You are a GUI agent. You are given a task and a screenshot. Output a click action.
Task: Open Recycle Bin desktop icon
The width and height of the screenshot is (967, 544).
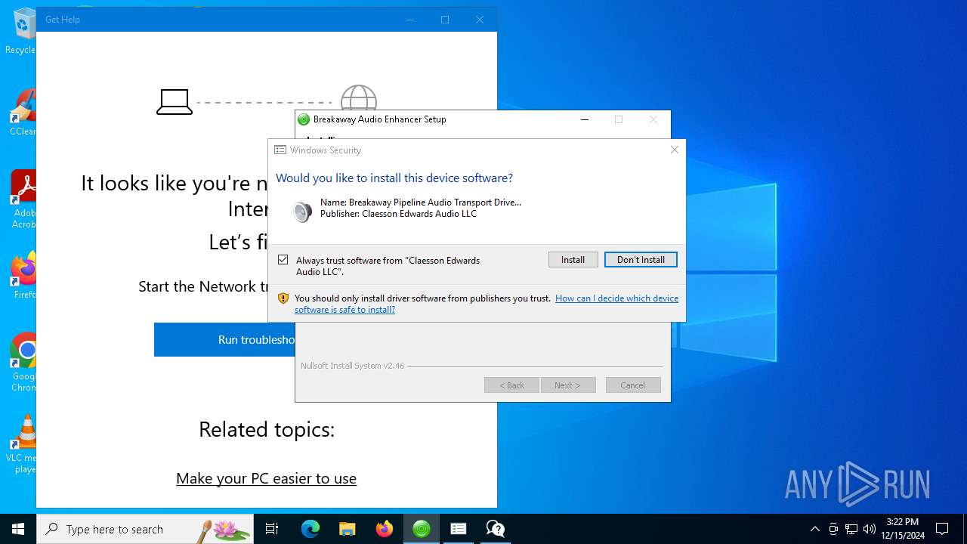click(23, 30)
